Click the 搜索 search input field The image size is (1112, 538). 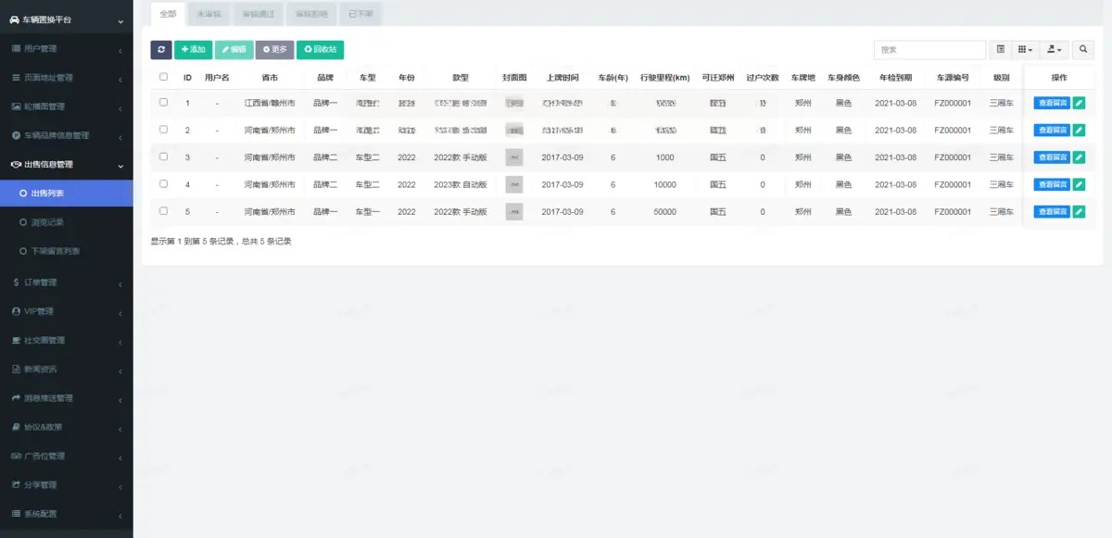(929, 50)
